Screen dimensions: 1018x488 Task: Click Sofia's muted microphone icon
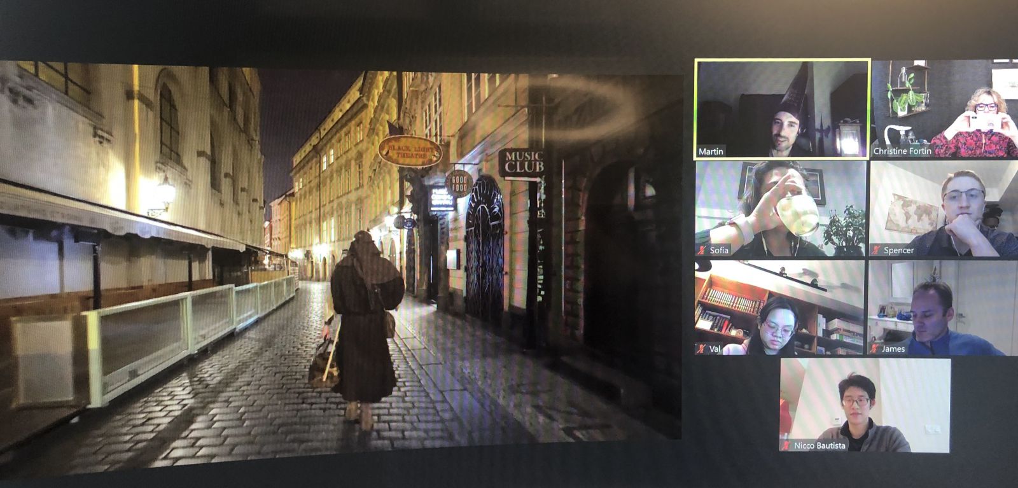[x=702, y=250]
